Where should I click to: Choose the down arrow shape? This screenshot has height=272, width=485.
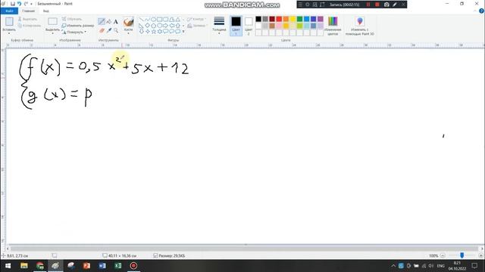[x=142, y=32]
